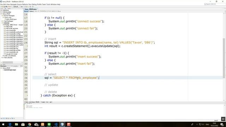Open Microsoft Edge from taskbar
This screenshot has height=127, width=226.
(x=10, y=125)
